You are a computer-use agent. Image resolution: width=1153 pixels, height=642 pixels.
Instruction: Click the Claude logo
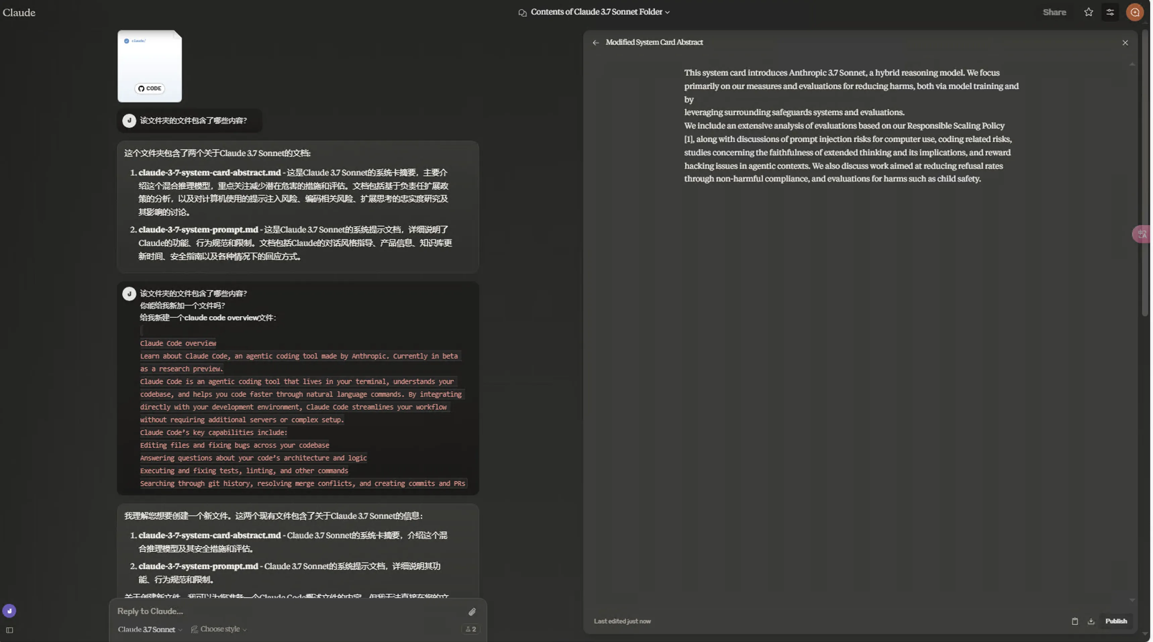tap(19, 12)
